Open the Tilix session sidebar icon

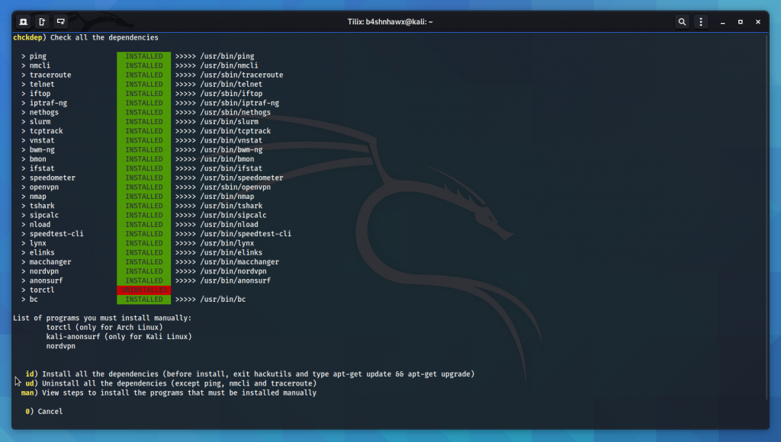coord(24,22)
